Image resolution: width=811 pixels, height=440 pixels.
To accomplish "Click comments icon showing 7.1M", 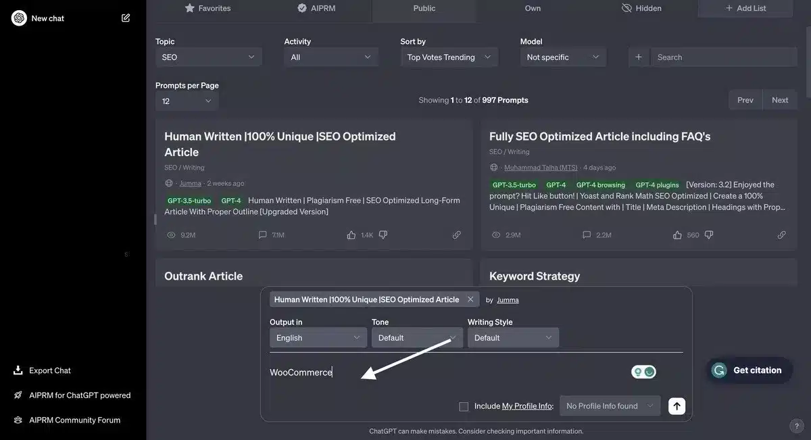I will tap(263, 235).
